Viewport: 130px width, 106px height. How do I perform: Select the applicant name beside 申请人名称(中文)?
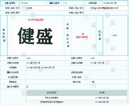[x=29, y=8]
